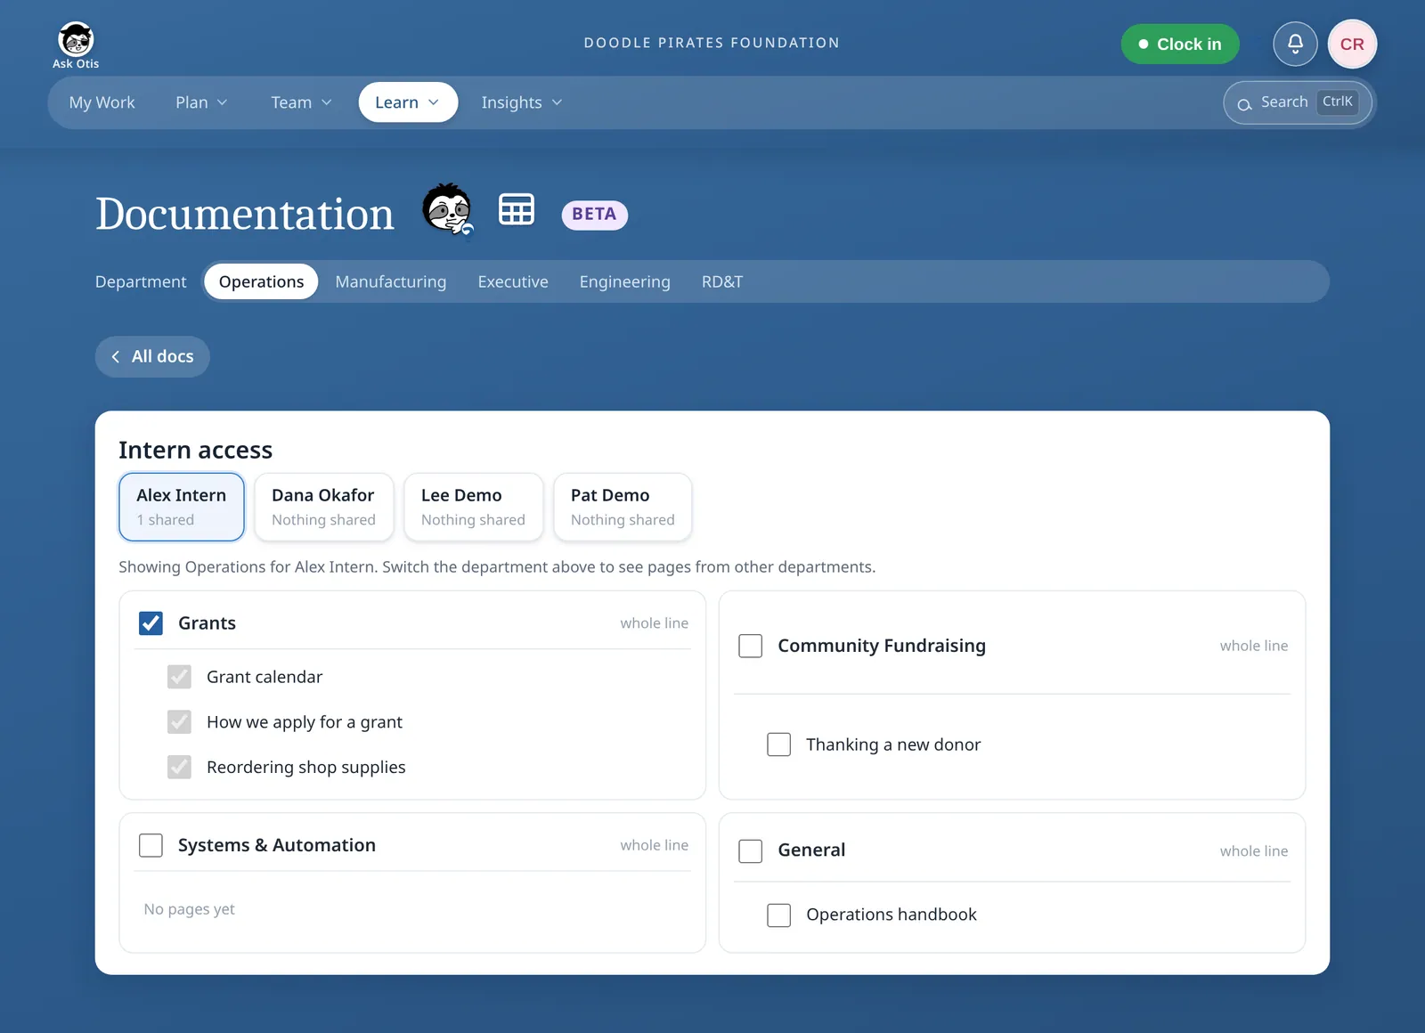Click whole line label in Community Fundraising
The height and width of the screenshot is (1033, 1425).
(x=1254, y=646)
